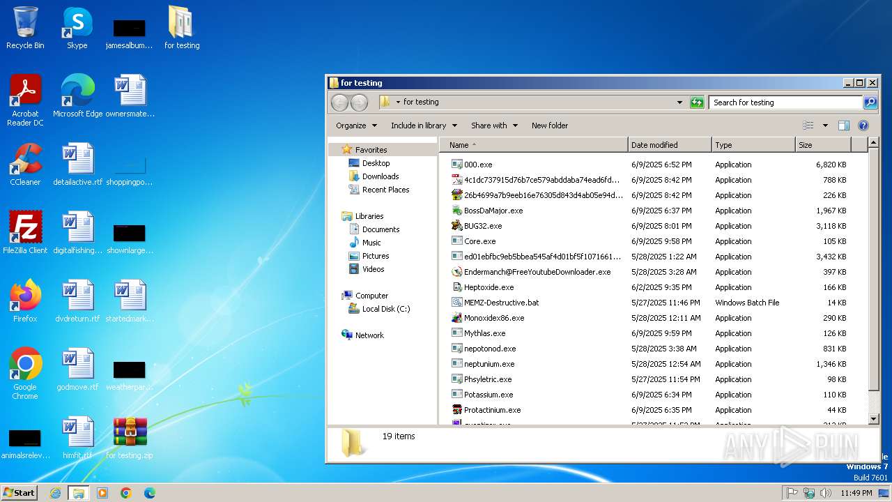Sort files by Name column header
Screen dimensions: 892x502
[534, 145]
